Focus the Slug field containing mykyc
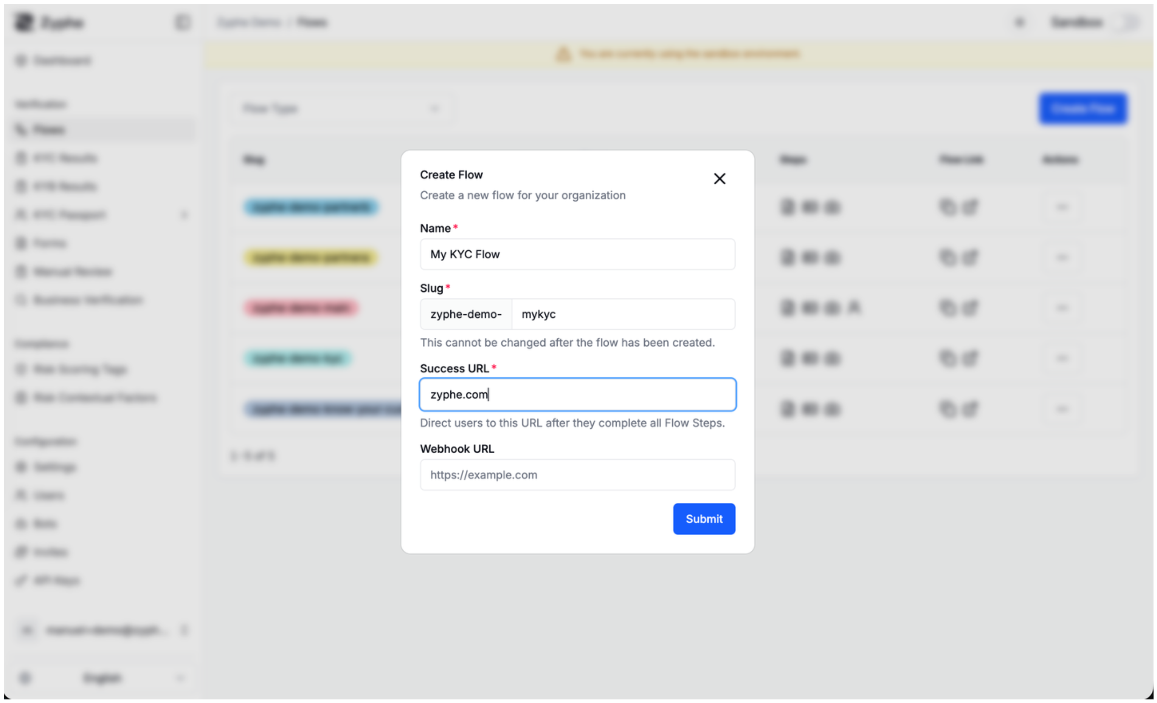Viewport: 1157px width, 703px height. (x=623, y=314)
